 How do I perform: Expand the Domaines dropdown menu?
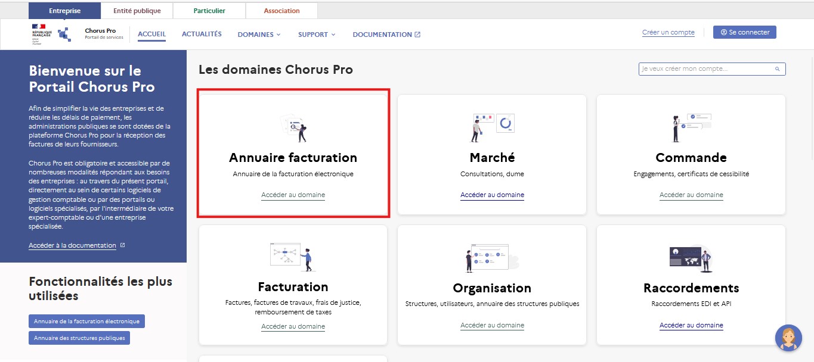coord(259,35)
